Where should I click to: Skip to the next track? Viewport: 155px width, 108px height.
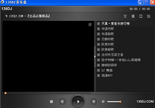[x=94, y=102]
